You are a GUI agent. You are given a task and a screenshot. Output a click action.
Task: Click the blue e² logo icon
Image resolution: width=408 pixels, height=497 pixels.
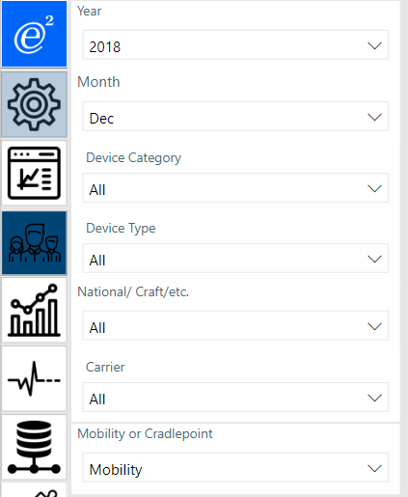[34, 34]
